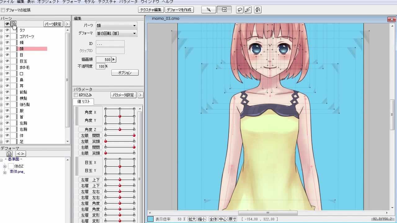Screen dimensions: 397x223
Task: Click the lock icon in the parts header
Action: coord(13,24)
